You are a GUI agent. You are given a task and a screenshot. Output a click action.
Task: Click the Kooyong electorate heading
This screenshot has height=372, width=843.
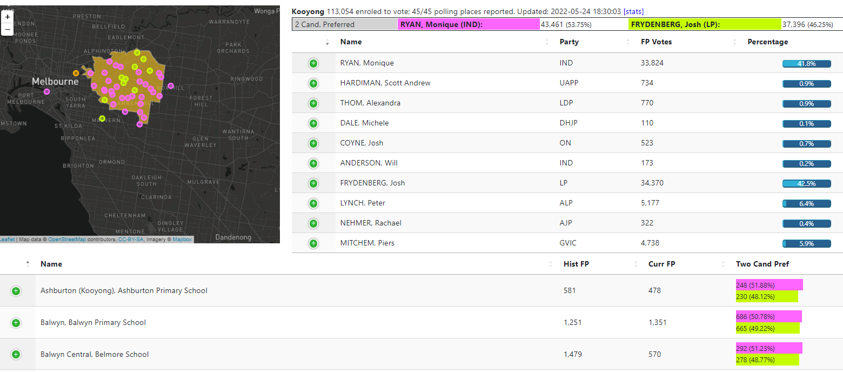(308, 11)
